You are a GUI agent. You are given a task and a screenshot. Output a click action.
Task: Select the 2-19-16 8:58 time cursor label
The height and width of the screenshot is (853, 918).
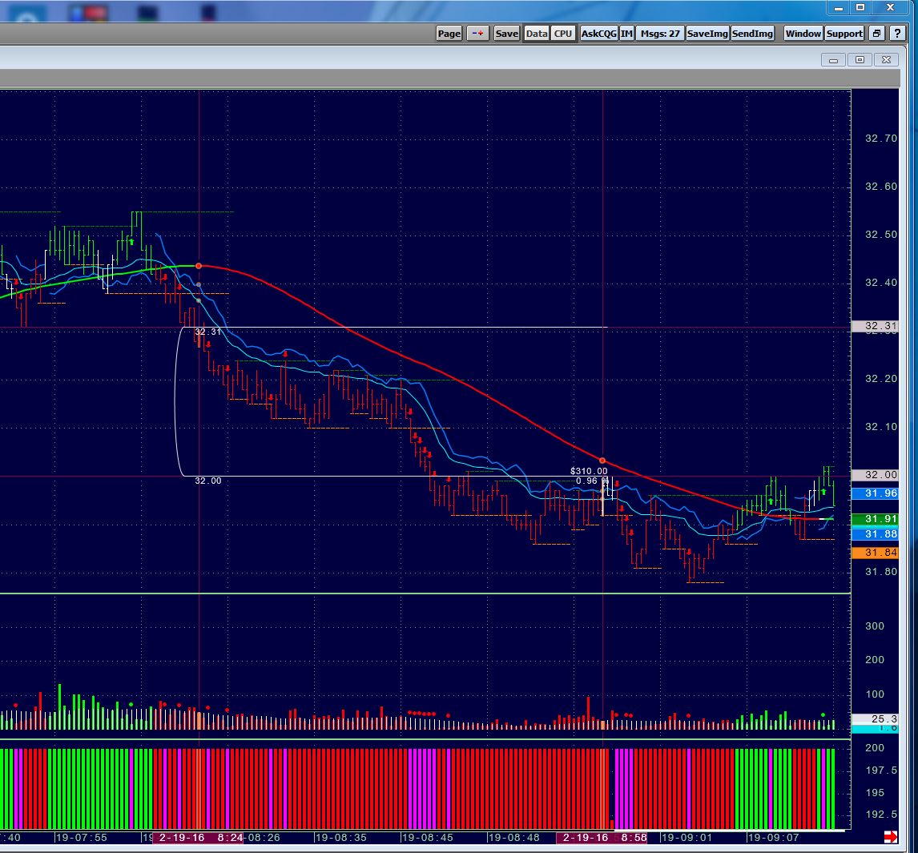click(x=602, y=838)
